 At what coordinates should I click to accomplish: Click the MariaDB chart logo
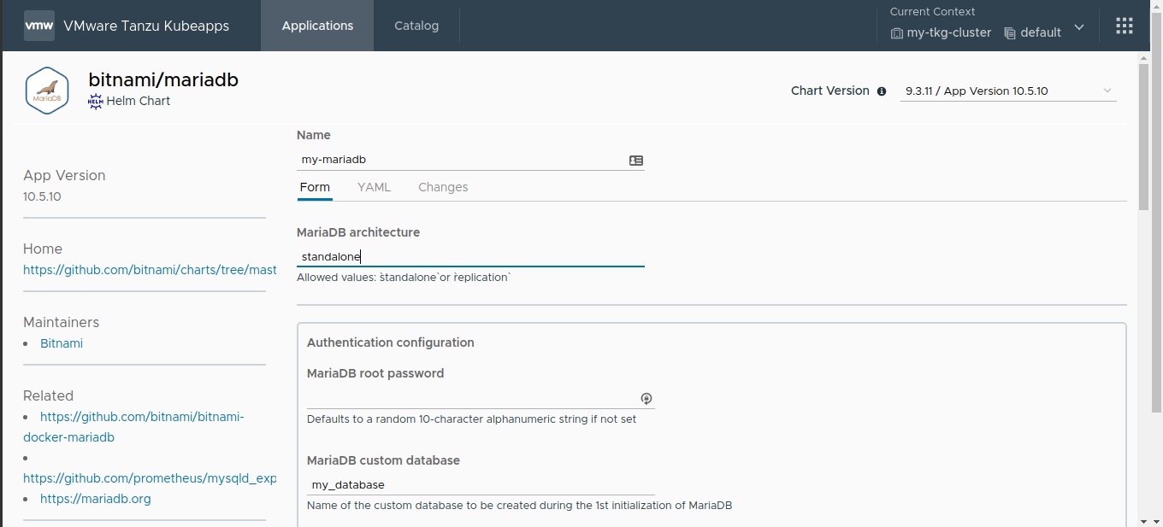[x=47, y=90]
